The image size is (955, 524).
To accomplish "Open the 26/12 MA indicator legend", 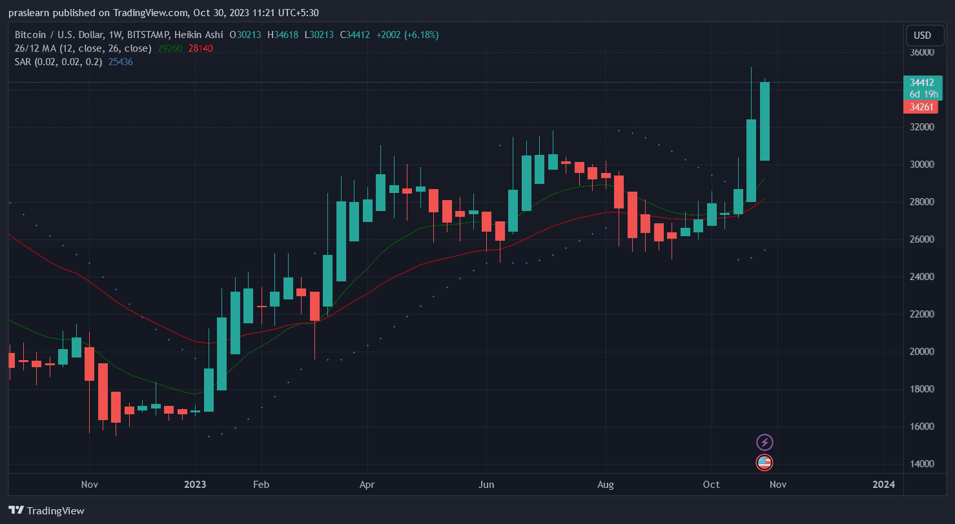I will pos(83,48).
